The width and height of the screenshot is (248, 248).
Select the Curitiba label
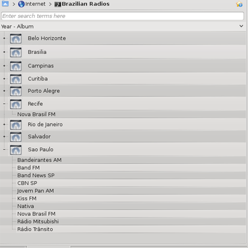click(38, 79)
